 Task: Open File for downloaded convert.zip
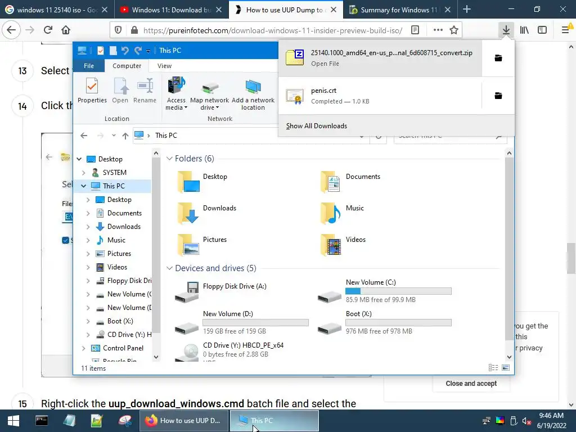point(380,58)
